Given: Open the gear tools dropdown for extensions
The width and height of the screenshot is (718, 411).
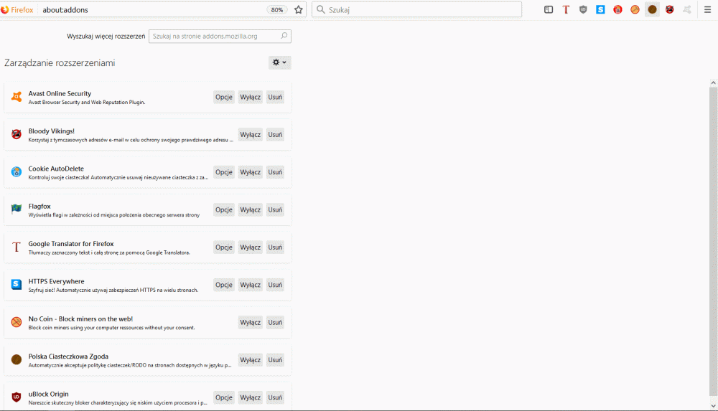Looking at the screenshot, I should tap(280, 62).
